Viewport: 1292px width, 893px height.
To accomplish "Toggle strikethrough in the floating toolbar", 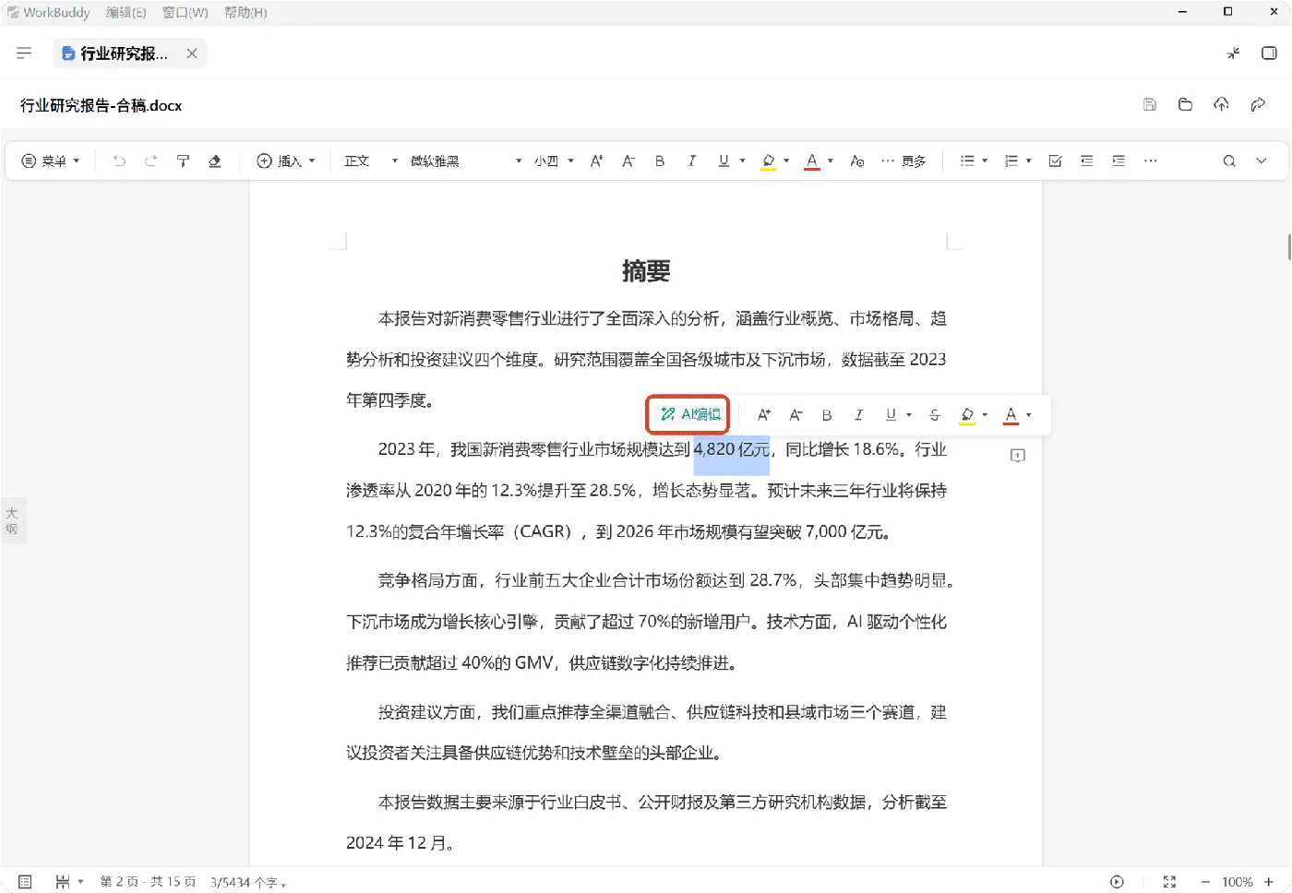I will 935,415.
